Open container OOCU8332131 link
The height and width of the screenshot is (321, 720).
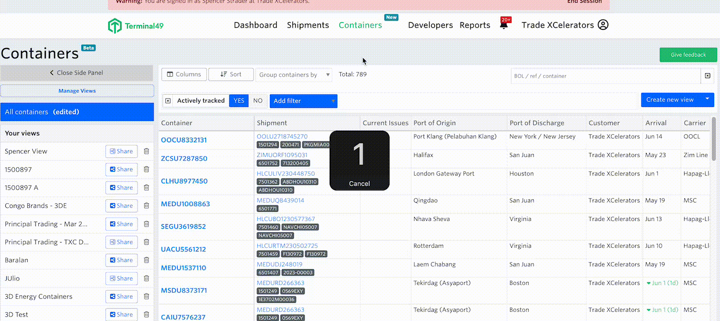(x=184, y=140)
